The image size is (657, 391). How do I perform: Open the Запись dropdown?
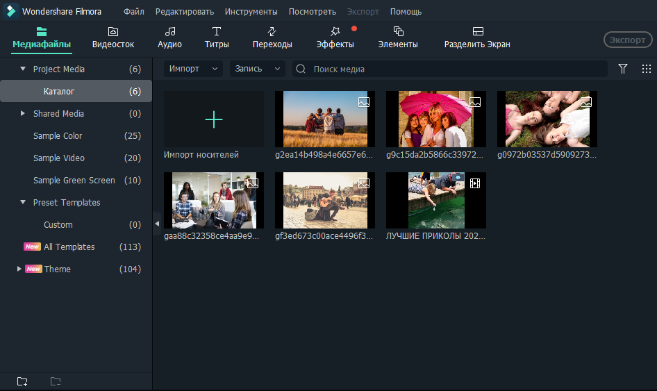point(257,69)
